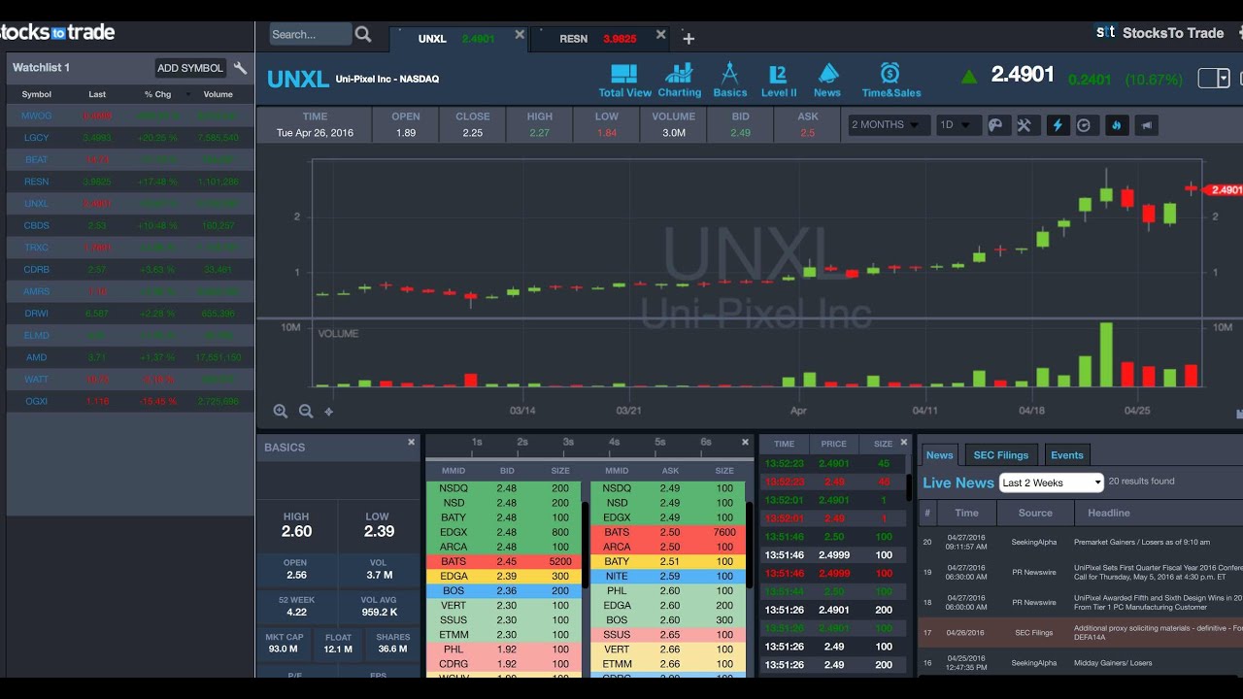Click the StocksToTrade logo at left
Viewport: 1243px width, 699px height.
coord(57,32)
